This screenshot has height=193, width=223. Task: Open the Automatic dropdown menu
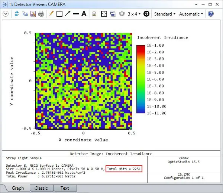point(191,14)
